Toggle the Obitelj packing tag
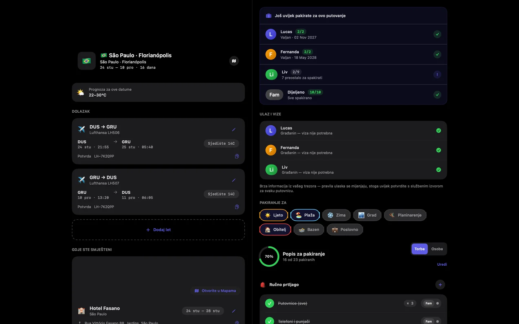The height and width of the screenshot is (324, 519). (x=275, y=230)
